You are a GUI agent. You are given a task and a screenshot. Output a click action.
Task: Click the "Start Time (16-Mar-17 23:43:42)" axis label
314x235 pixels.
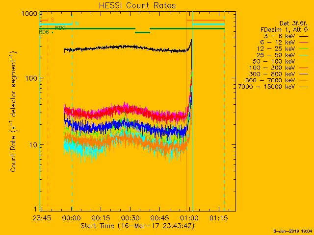[137, 226]
